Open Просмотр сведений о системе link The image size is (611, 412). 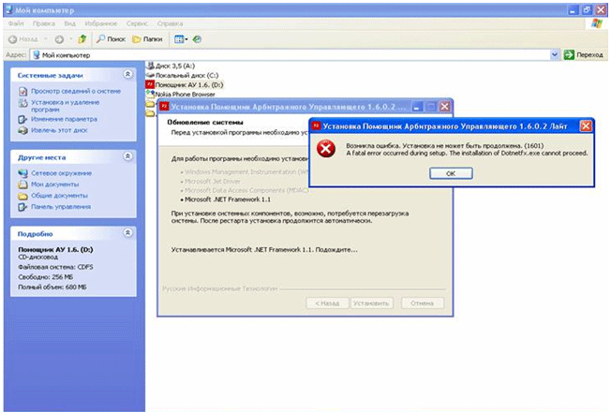[x=76, y=91]
